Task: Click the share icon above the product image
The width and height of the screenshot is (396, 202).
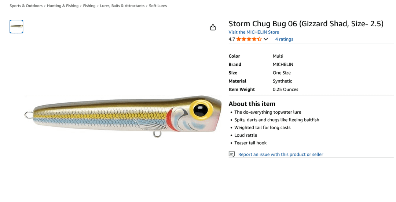Action: click(x=213, y=27)
